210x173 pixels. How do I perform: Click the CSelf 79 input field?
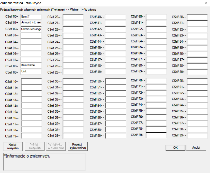(x=156, y=135)
